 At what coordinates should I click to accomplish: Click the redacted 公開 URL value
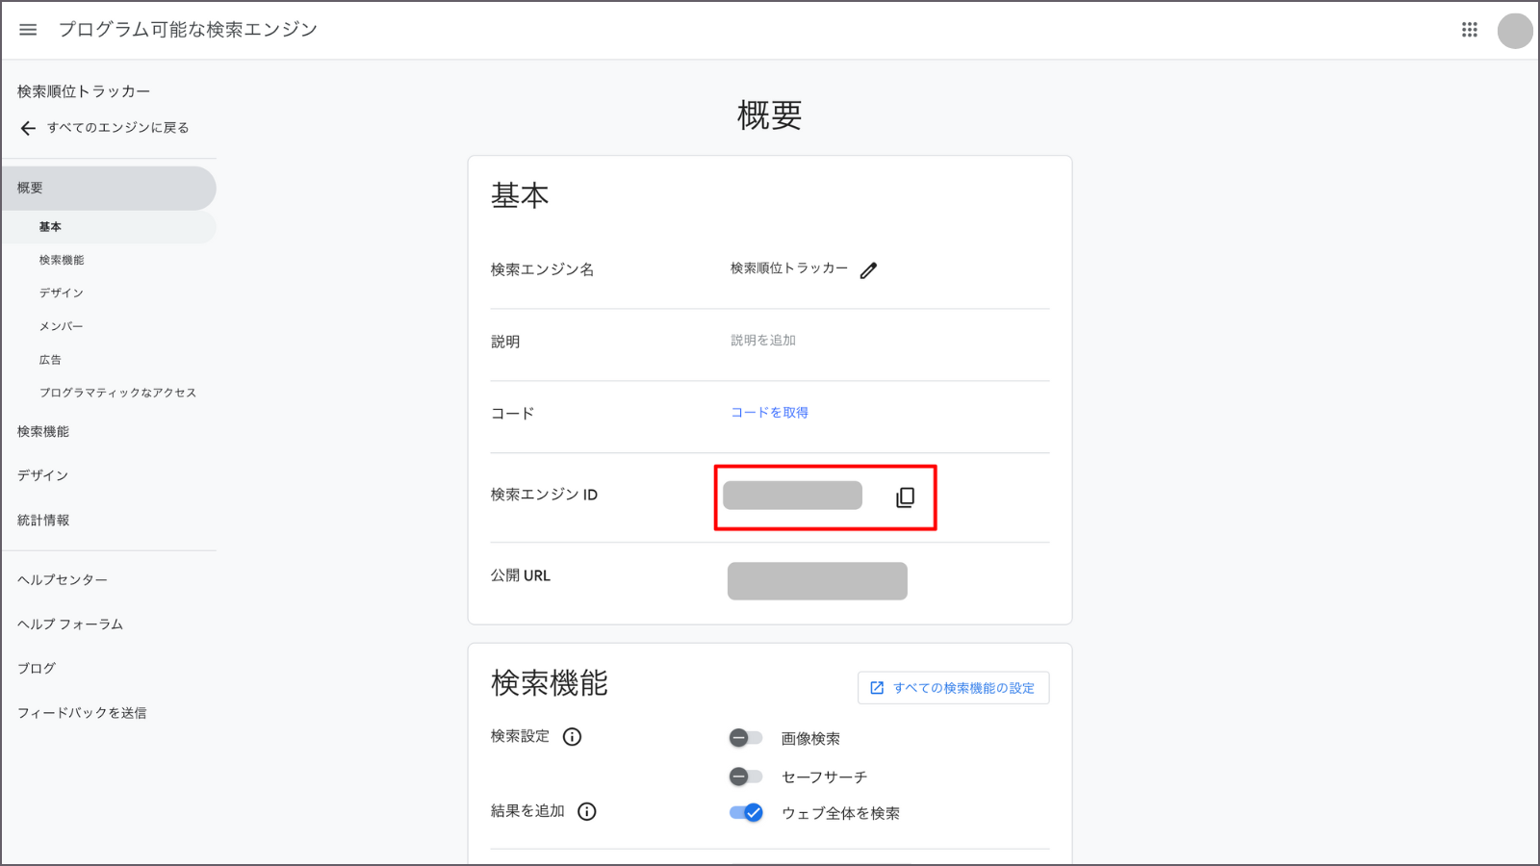(x=817, y=581)
